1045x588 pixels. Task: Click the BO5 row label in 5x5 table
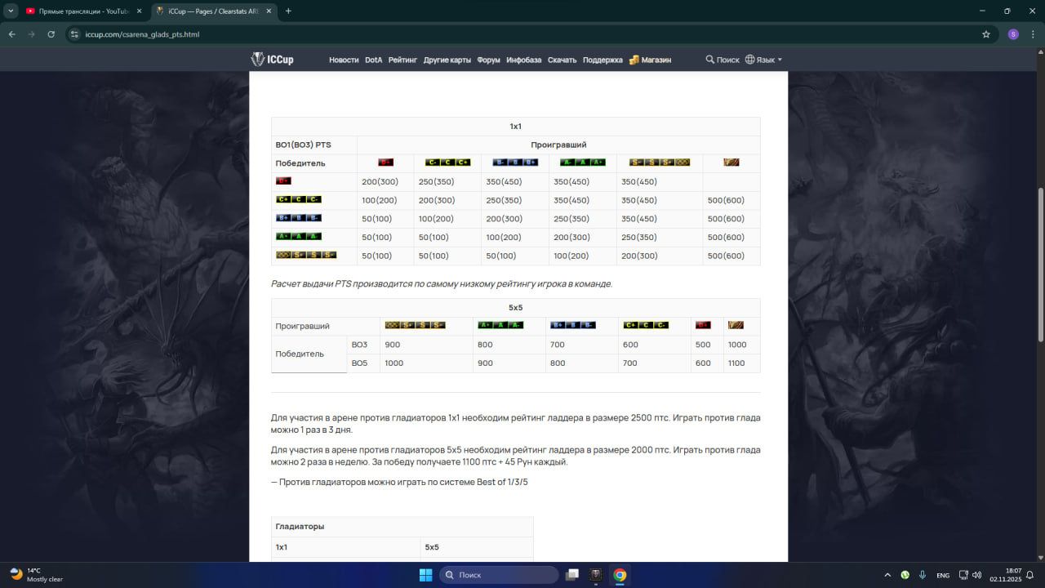point(363,363)
